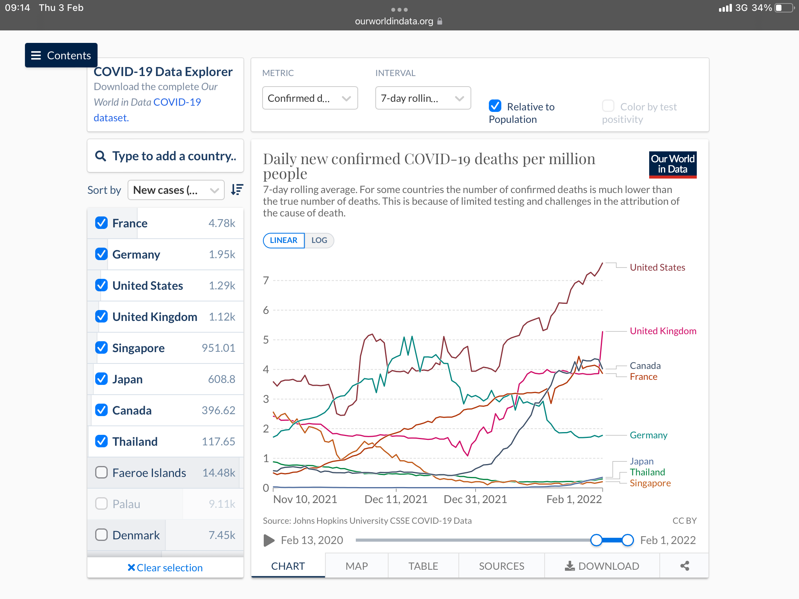Toggle Relative to Population checkbox
799x599 pixels.
pyautogui.click(x=495, y=106)
